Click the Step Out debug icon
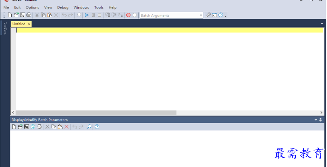This screenshot has height=167, width=327. pyautogui.click(x=120, y=15)
